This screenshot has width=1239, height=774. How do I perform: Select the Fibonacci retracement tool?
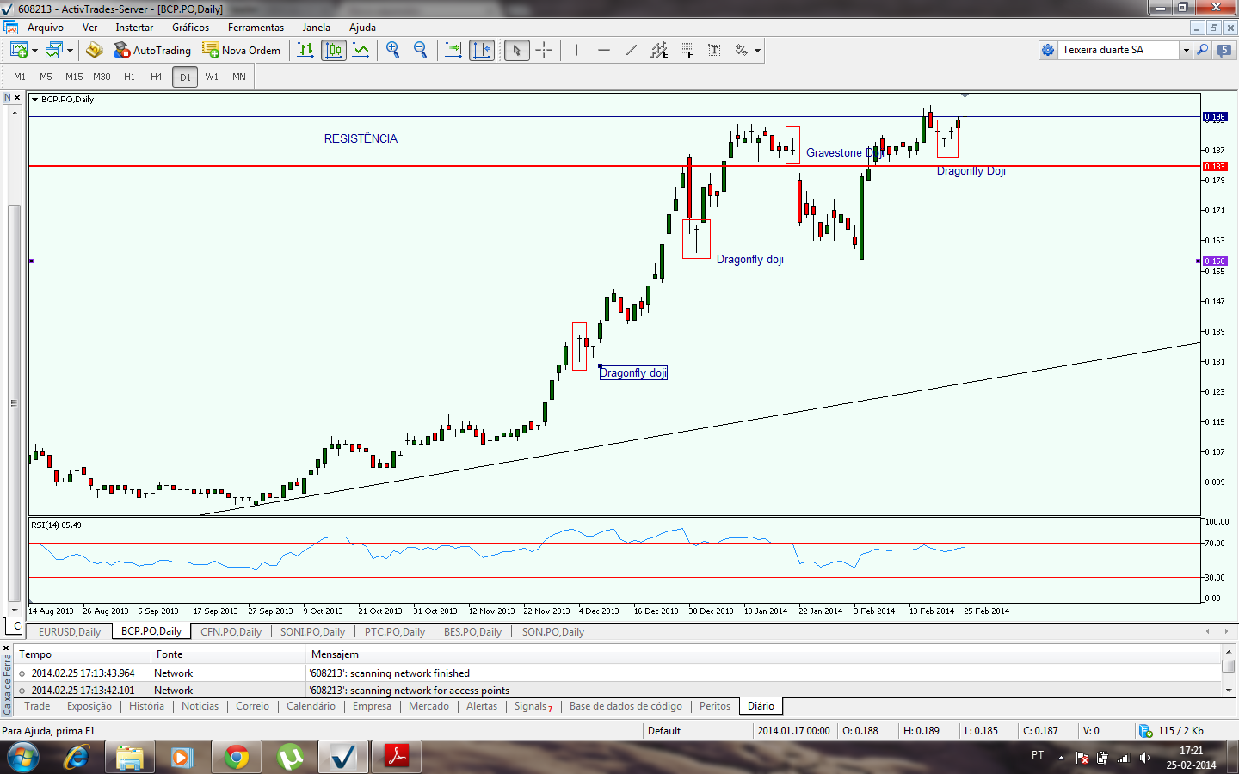pyautogui.click(x=687, y=51)
